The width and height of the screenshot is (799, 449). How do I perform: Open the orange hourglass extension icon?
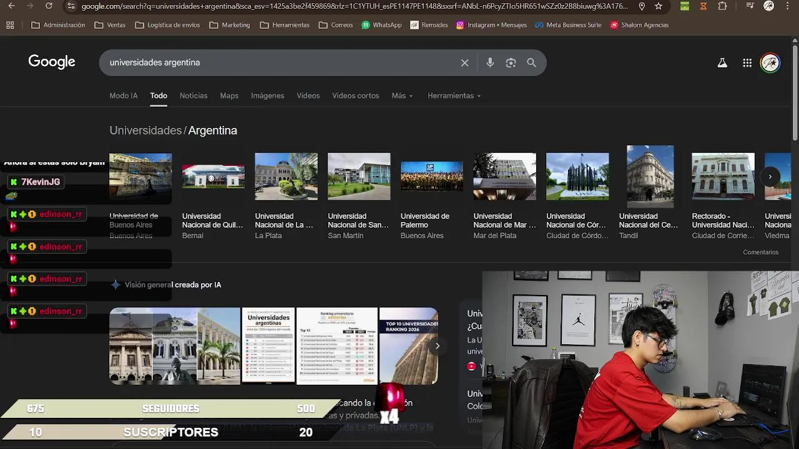click(703, 6)
